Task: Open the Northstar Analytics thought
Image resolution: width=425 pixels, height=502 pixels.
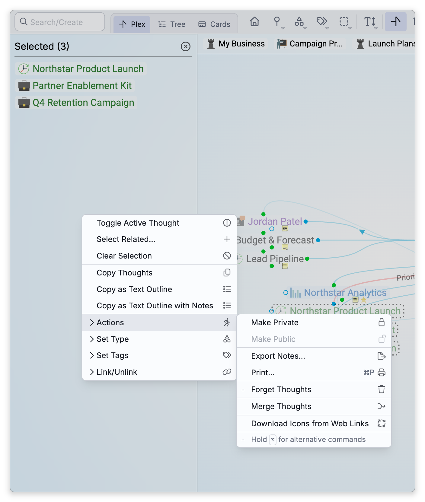Action: tap(345, 293)
